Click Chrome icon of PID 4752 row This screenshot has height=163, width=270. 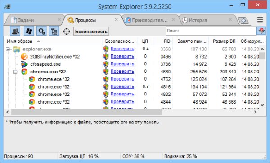pyautogui.click(x=32, y=79)
